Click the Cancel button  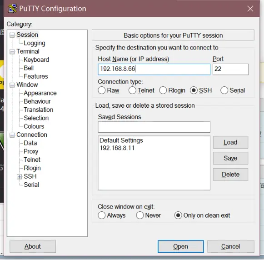click(x=231, y=246)
